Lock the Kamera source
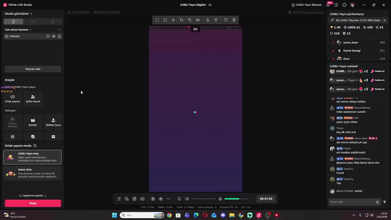Screen dimensions: 391x220 tap(60, 36)
